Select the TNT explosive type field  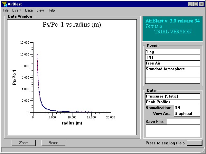pyautogui.click(x=173, y=57)
